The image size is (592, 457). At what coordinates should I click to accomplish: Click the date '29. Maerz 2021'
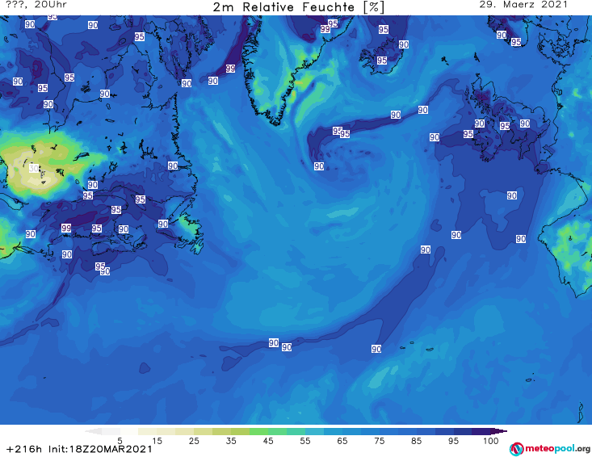point(523,5)
